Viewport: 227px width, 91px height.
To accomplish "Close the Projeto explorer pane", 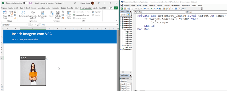I will click(x=131, y=12).
